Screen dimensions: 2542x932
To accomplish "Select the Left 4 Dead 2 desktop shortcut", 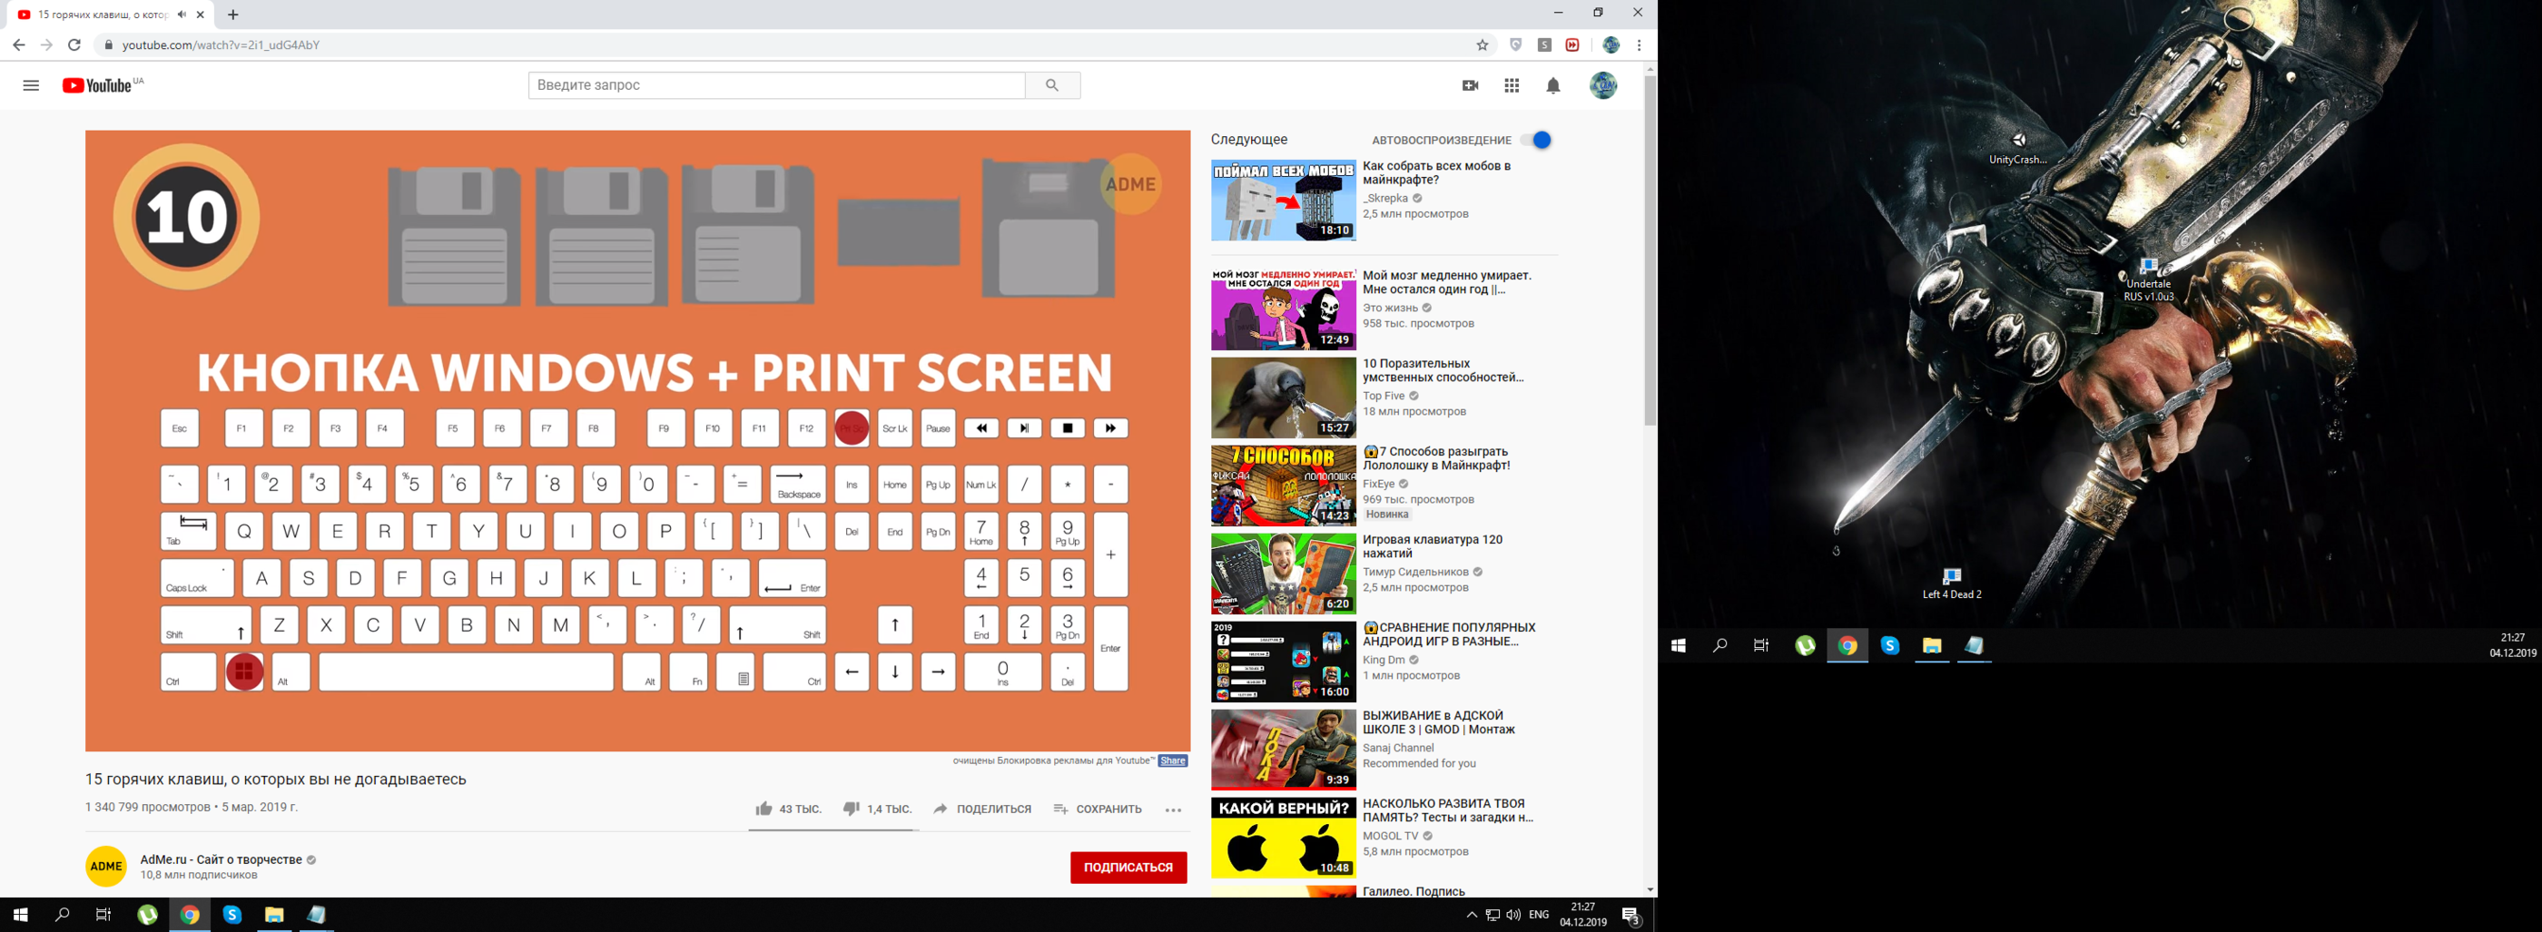I will [1952, 583].
